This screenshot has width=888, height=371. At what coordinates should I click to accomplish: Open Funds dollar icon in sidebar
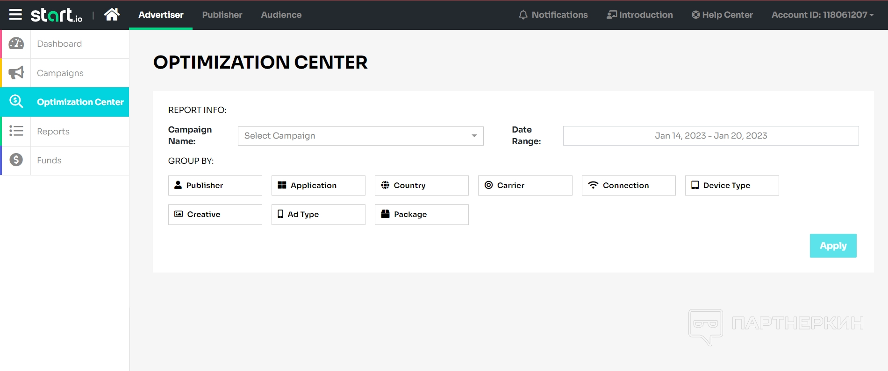[16, 160]
